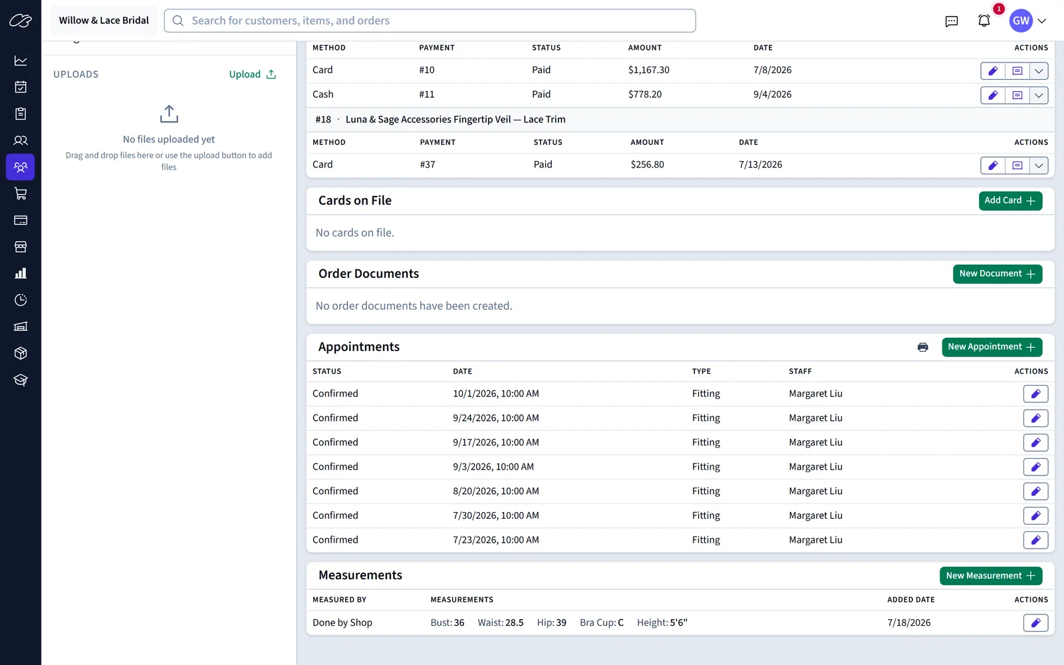This screenshot has width=1064, height=665.
Task: Edit the shop measurement entry
Action: click(1035, 623)
